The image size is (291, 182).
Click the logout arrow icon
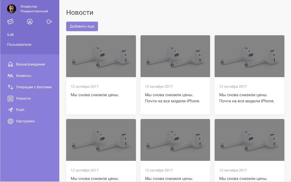pos(49,22)
